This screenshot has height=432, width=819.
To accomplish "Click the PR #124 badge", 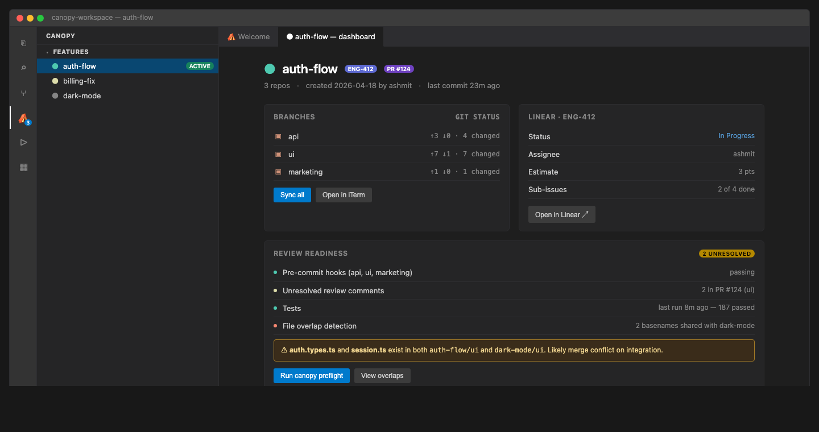I will [x=399, y=69].
